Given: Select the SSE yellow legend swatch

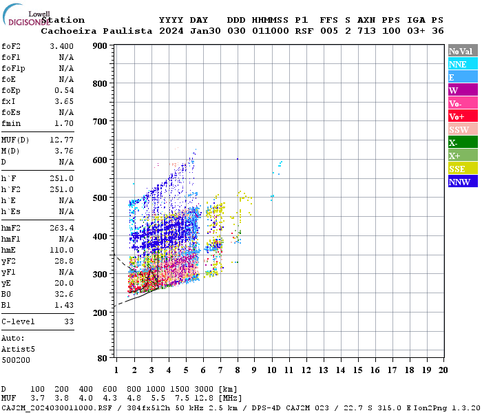Looking at the screenshot, I should (463, 168).
